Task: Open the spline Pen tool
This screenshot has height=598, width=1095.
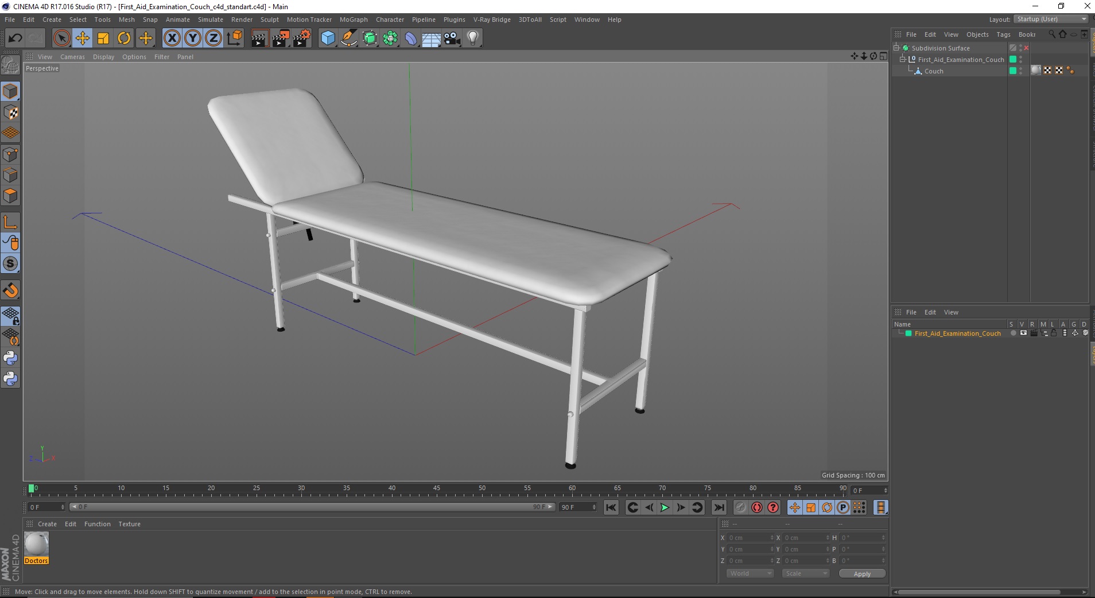Action: tap(349, 38)
